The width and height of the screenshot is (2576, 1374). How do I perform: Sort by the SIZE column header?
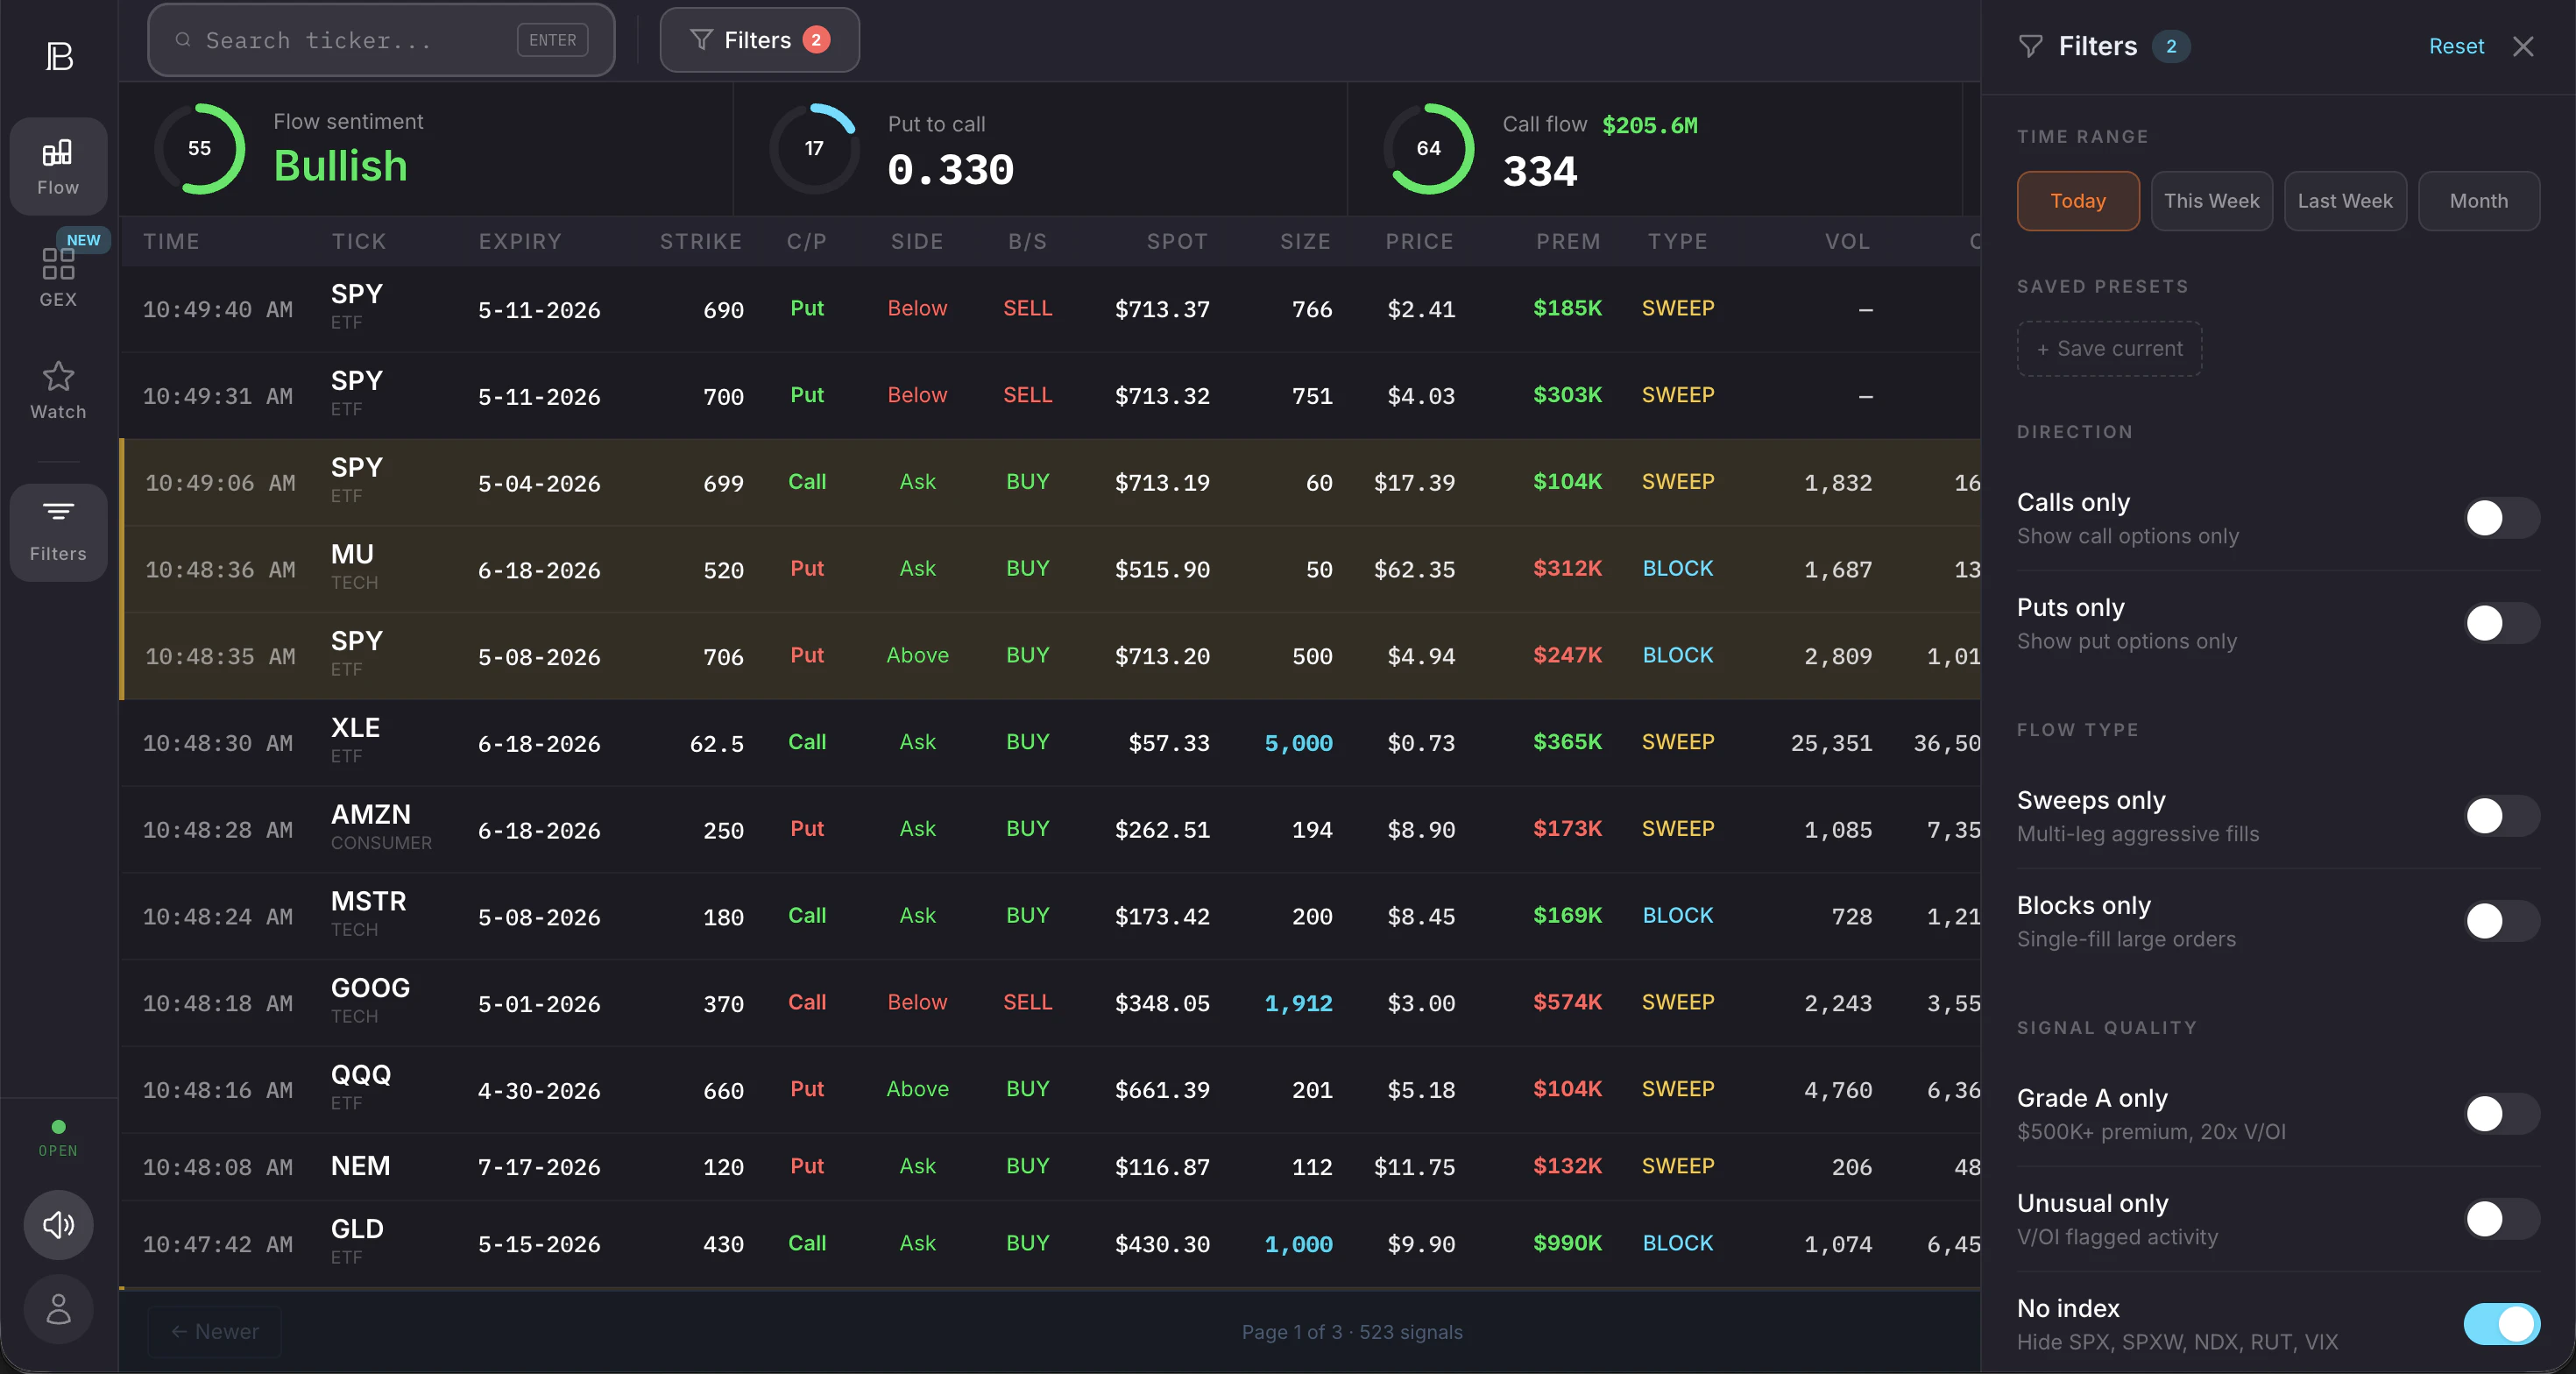click(1306, 241)
